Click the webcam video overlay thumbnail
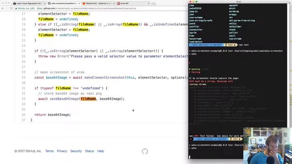292x164 pixels. 267,146
